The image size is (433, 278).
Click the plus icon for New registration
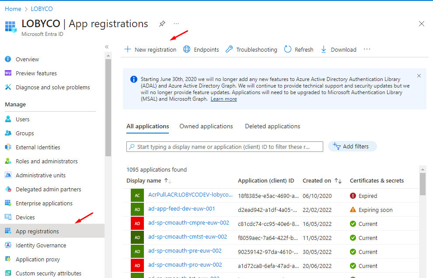point(128,49)
